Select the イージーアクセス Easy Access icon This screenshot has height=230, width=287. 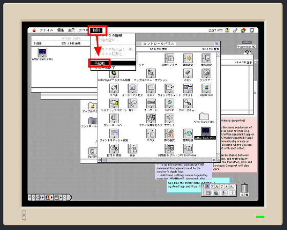[133, 88]
